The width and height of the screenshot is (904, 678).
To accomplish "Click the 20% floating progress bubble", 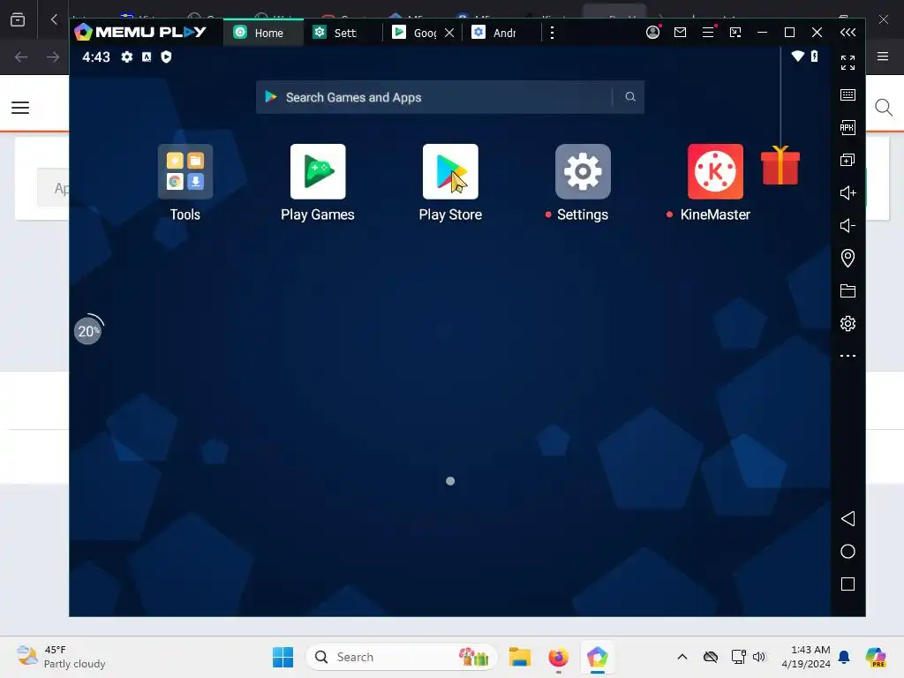I will coord(88,331).
